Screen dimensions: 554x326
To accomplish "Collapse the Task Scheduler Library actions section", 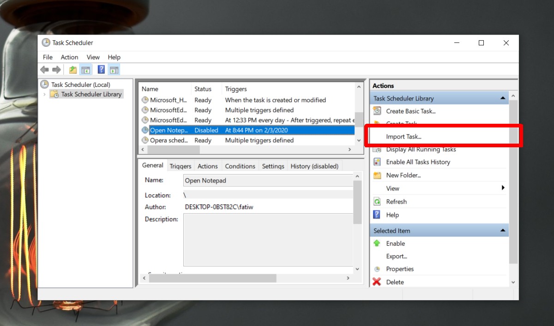I will point(503,97).
